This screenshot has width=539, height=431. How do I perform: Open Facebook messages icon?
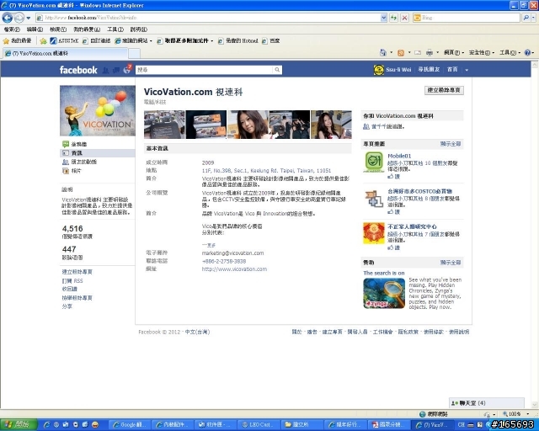click(x=116, y=70)
